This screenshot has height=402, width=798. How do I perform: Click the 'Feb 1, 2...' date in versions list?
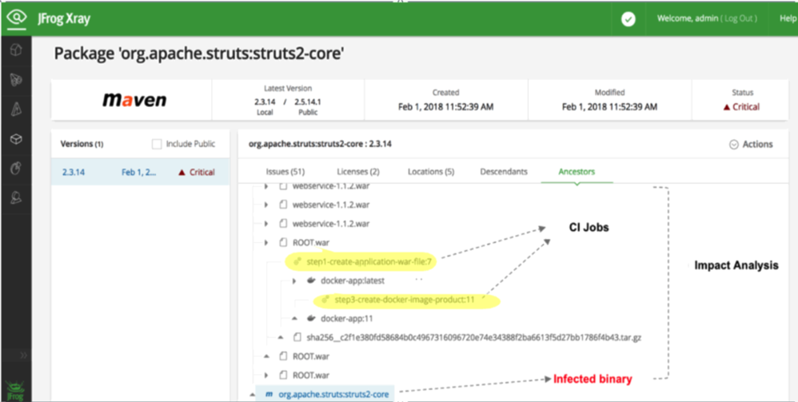(x=139, y=173)
